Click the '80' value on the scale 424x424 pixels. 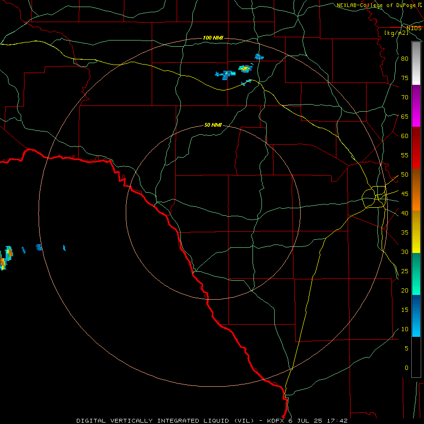pos(405,59)
